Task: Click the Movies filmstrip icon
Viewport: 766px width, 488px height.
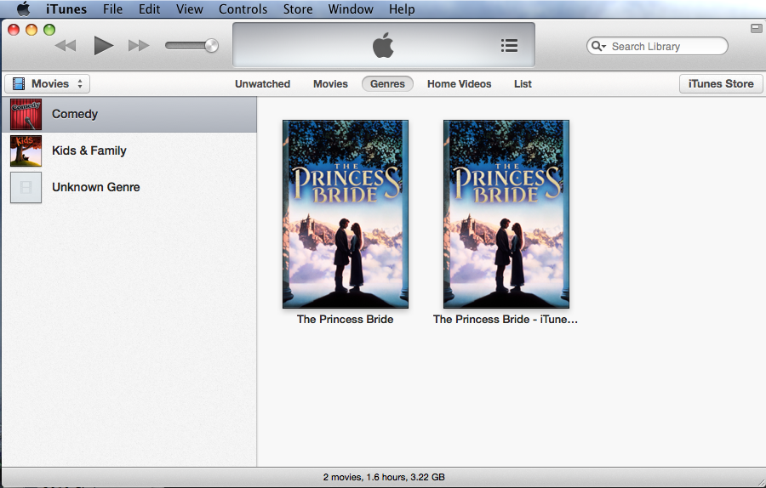Action: point(19,84)
